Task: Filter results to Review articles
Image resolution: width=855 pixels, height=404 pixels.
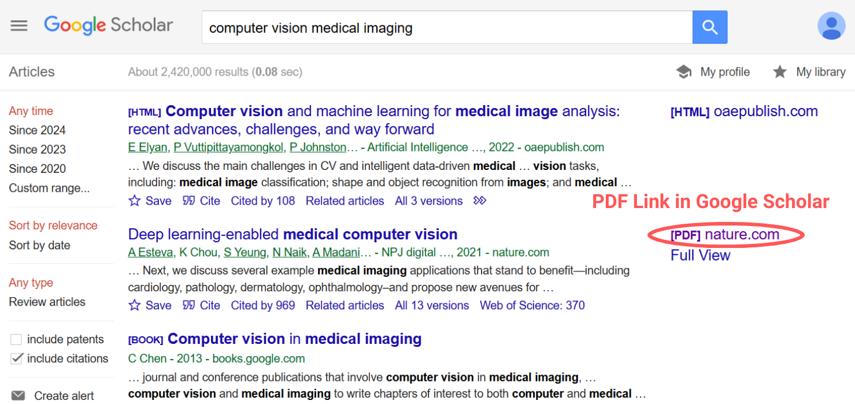Action: (x=47, y=302)
